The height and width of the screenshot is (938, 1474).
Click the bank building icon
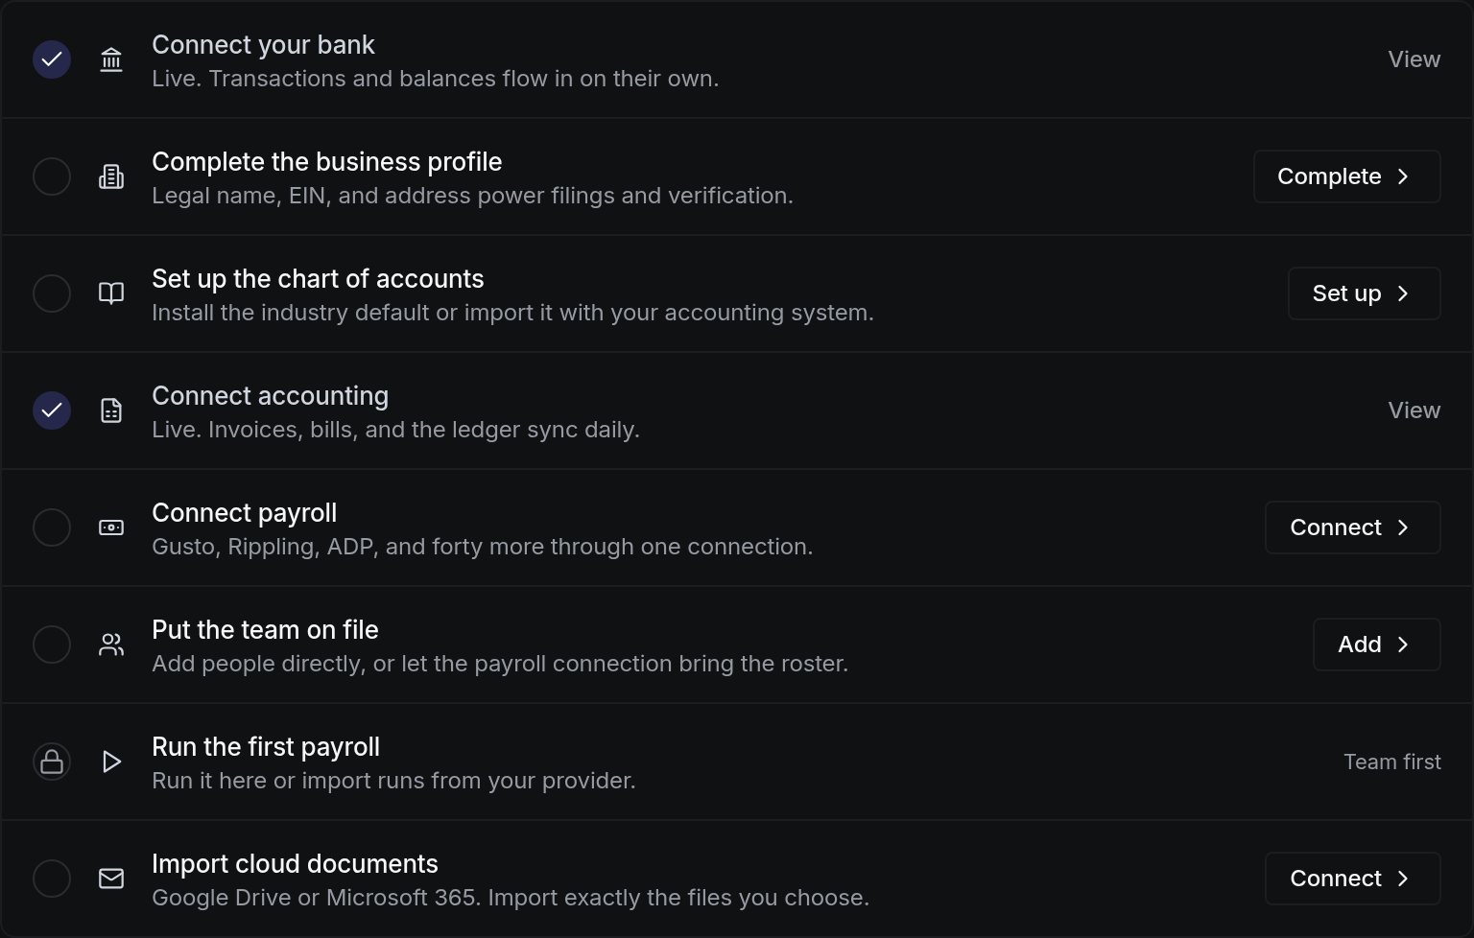[x=111, y=59]
